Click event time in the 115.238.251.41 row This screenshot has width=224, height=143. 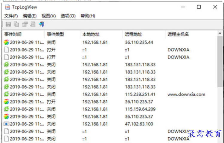point(27,94)
